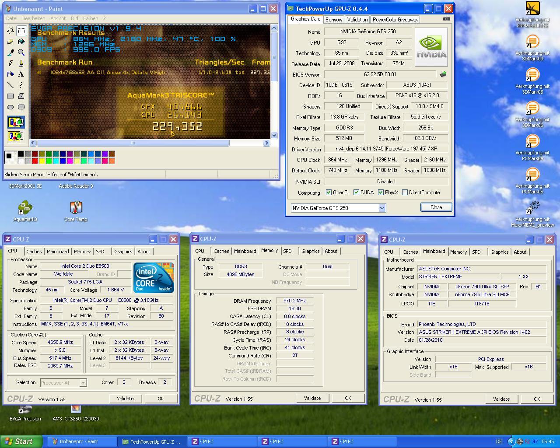Click the system tray expand arrow
Viewport: 560px width, 448px height.
(511, 441)
